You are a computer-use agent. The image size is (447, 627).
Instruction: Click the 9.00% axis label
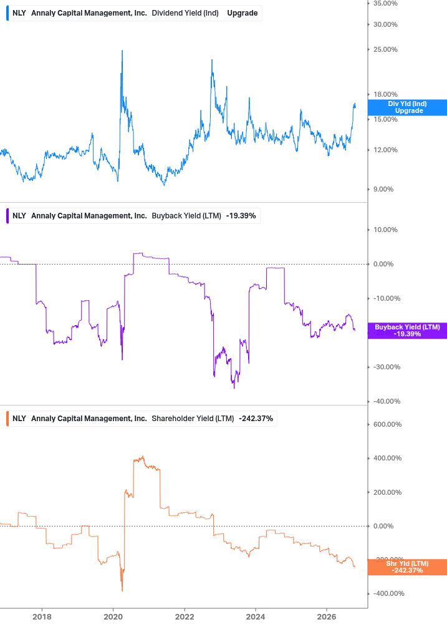[383, 189]
